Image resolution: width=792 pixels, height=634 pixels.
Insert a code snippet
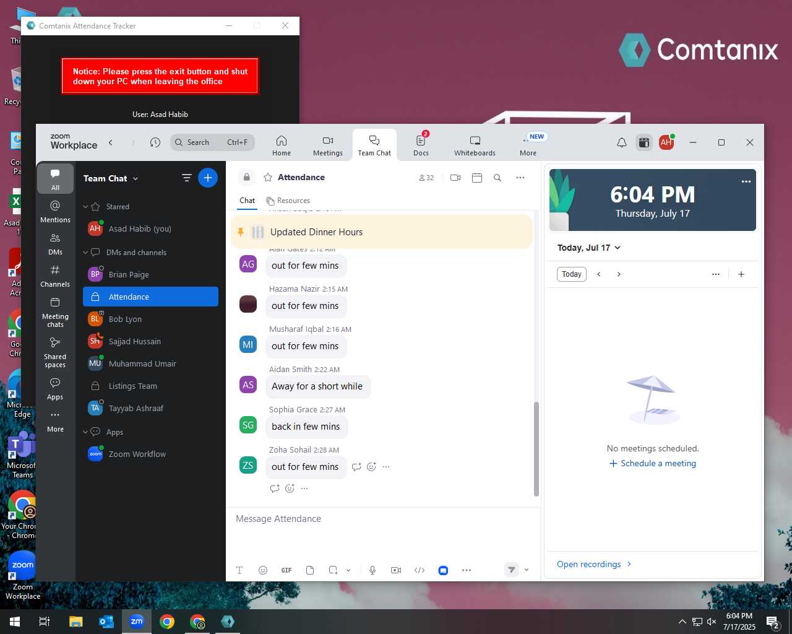[x=420, y=570]
